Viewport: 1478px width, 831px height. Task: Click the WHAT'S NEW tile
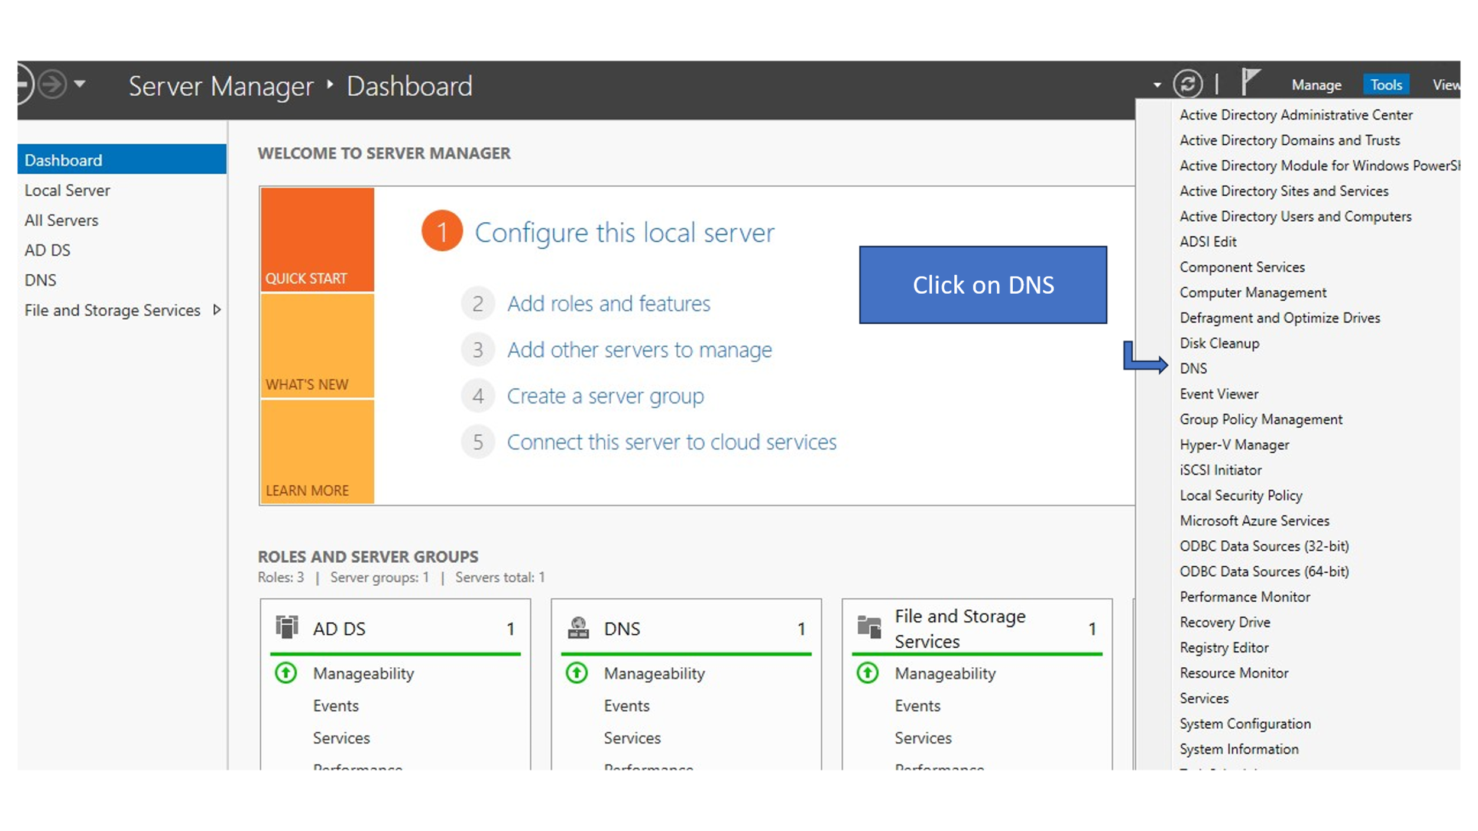[x=317, y=346]
